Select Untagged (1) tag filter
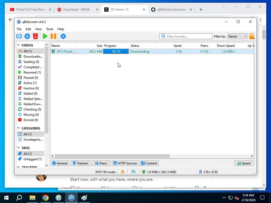 click(31, 159)
